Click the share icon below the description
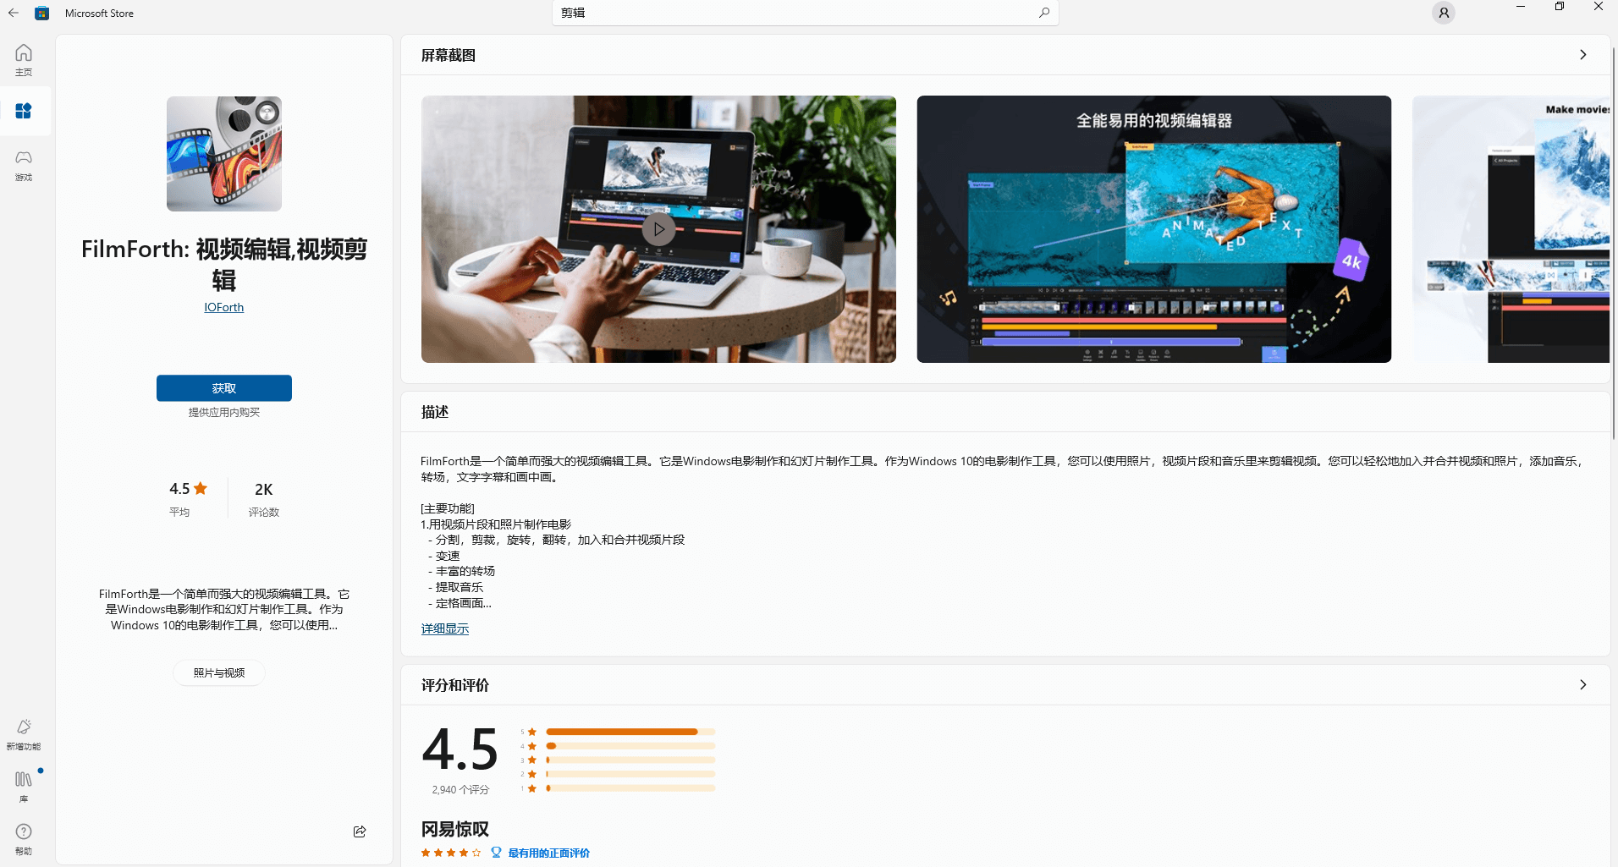Image resolution: width=1618 pixels, height=867 pixels. [x=359, y=831]
